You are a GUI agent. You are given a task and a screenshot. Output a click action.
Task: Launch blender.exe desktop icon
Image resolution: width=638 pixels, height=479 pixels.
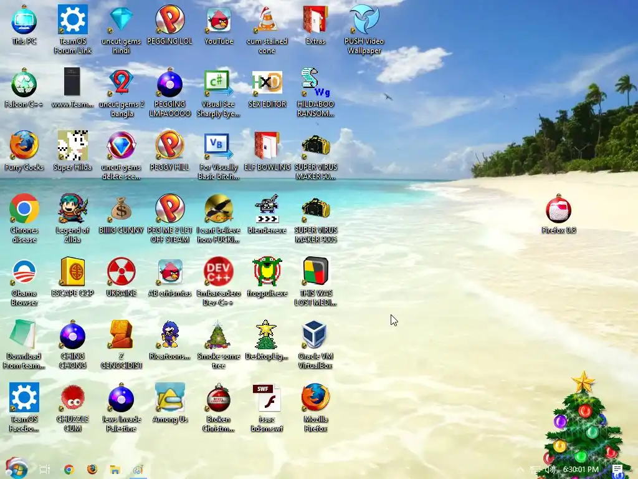tap(267, 214)
